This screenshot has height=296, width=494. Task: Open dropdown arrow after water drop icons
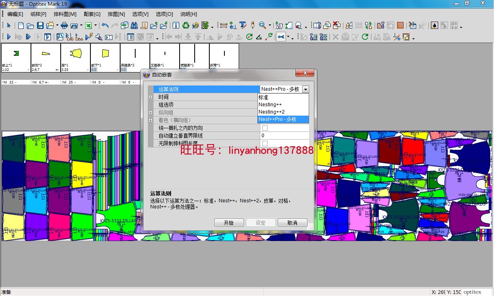pos(461,27)
